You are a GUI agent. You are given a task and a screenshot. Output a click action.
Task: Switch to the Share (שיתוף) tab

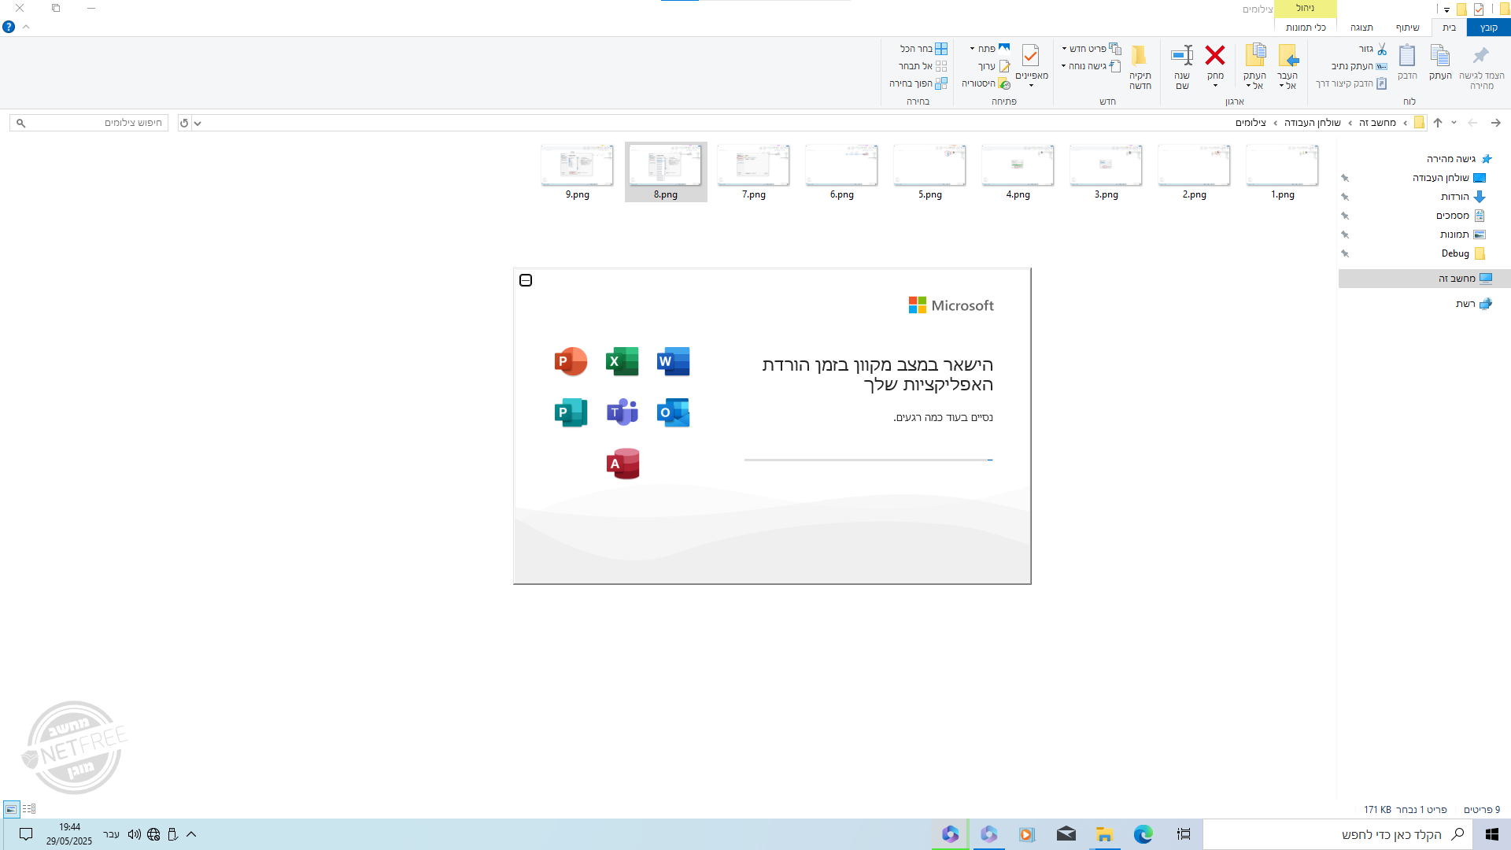1408,28
